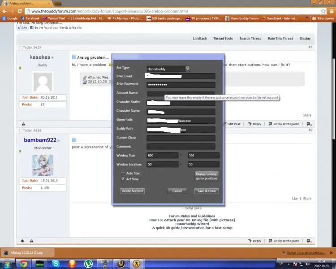Open Search Thread menu
336x269 pixels.
coord(250,39)
